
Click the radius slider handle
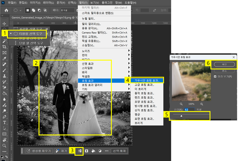181,116
